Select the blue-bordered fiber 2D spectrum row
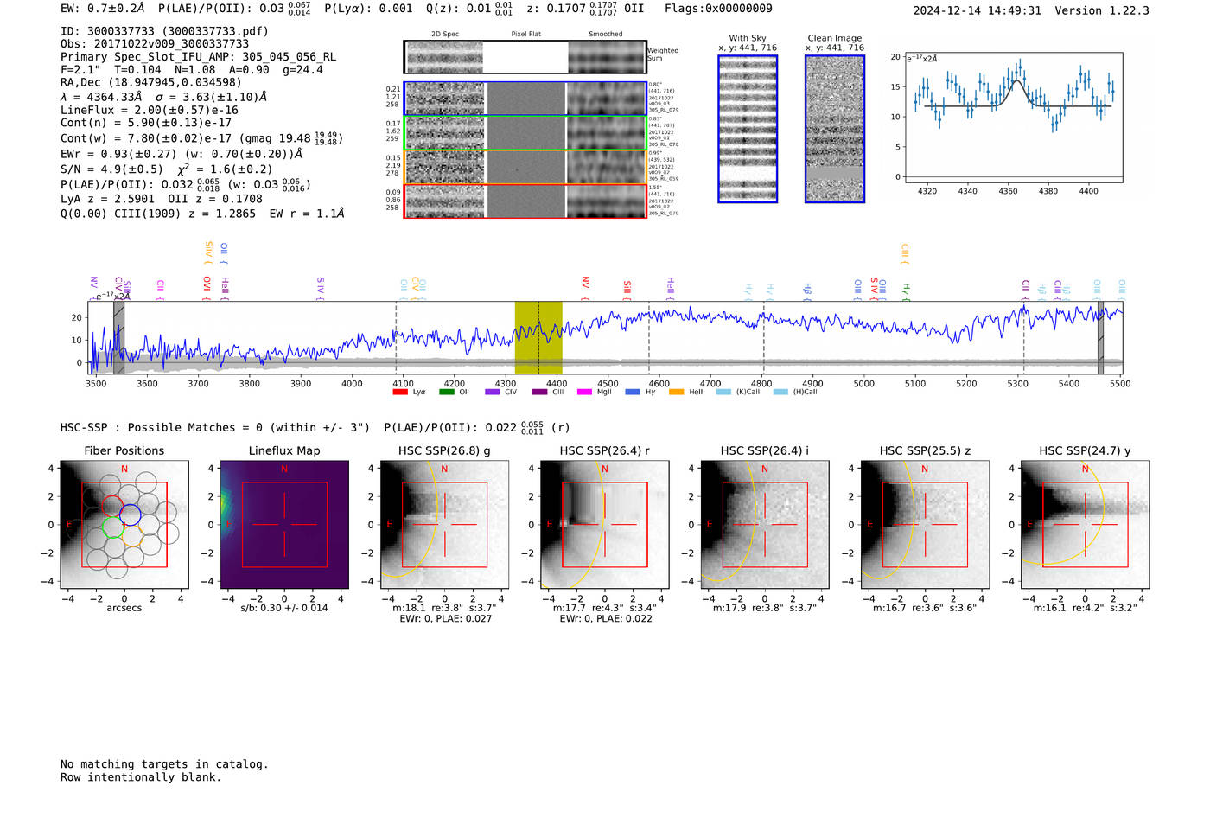Screen dimensions: 1210x824 point(525,99)
